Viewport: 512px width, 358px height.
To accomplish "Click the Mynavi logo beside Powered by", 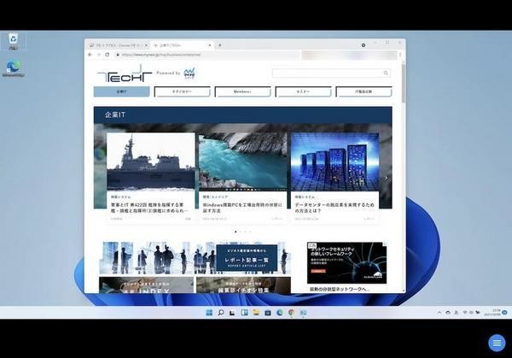I will 189,73.
